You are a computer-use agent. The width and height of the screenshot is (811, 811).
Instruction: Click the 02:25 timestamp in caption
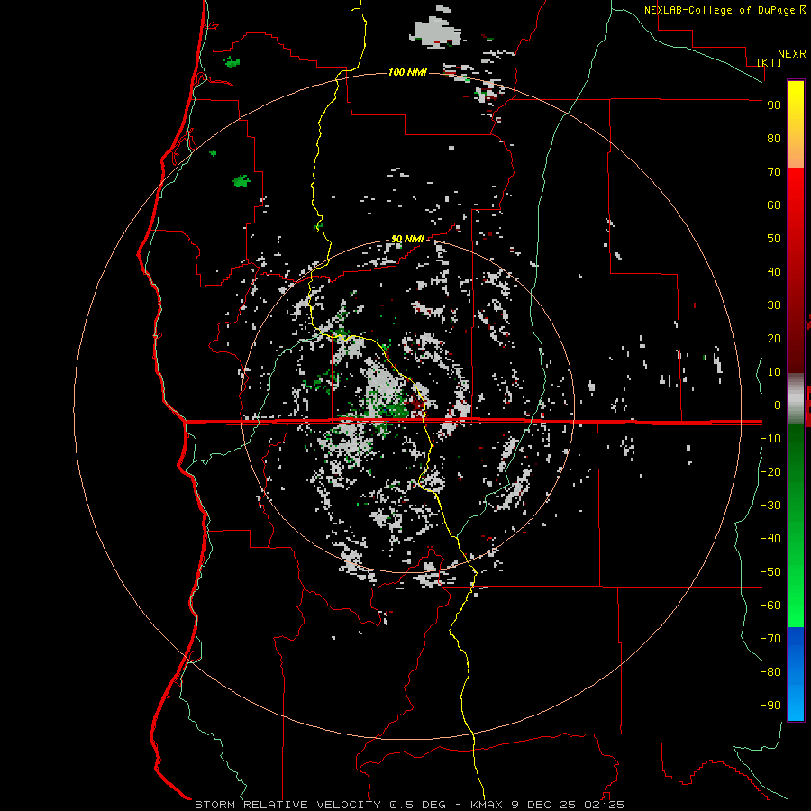pyautogui.click(x=604, y=805)
